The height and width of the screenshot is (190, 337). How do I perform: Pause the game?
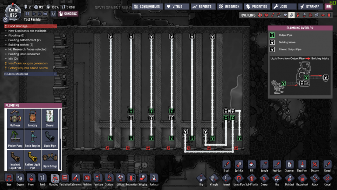tap(27, 14)
